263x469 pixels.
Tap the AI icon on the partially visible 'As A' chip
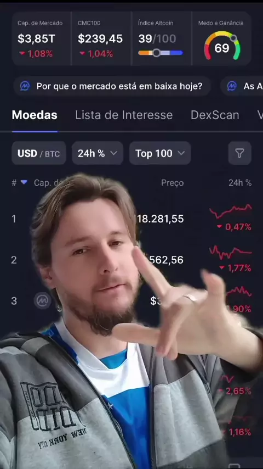[x=232, y=86]
